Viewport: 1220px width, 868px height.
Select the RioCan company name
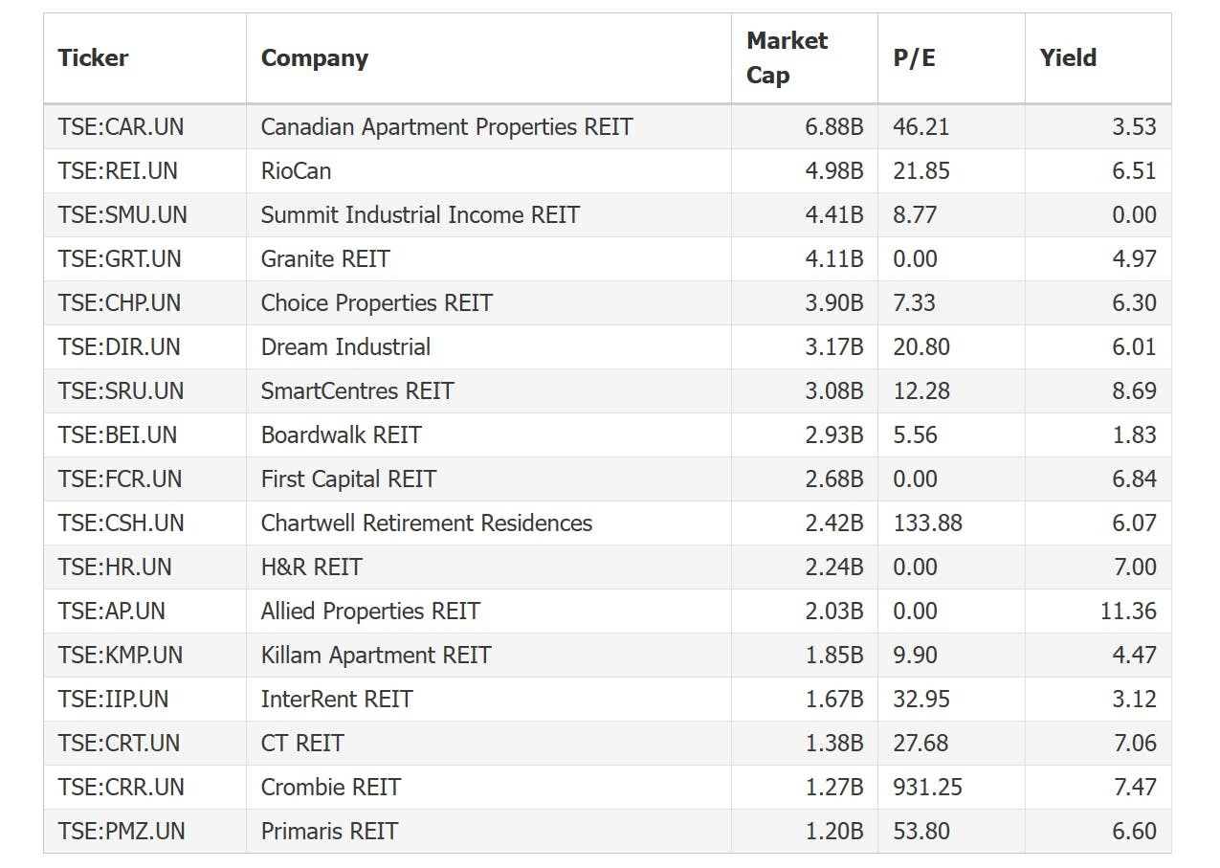pos(296,170)
